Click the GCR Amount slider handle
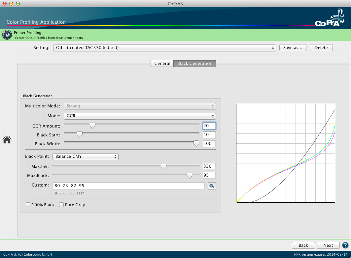The height and width of the screenshot is (258, 351). [x=93, y=126]
